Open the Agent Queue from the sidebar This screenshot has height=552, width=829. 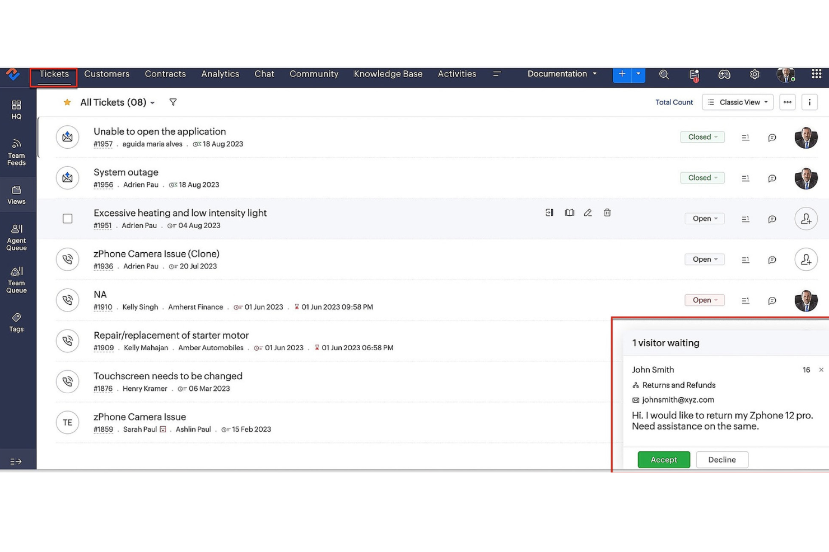(x=16, y=235)
